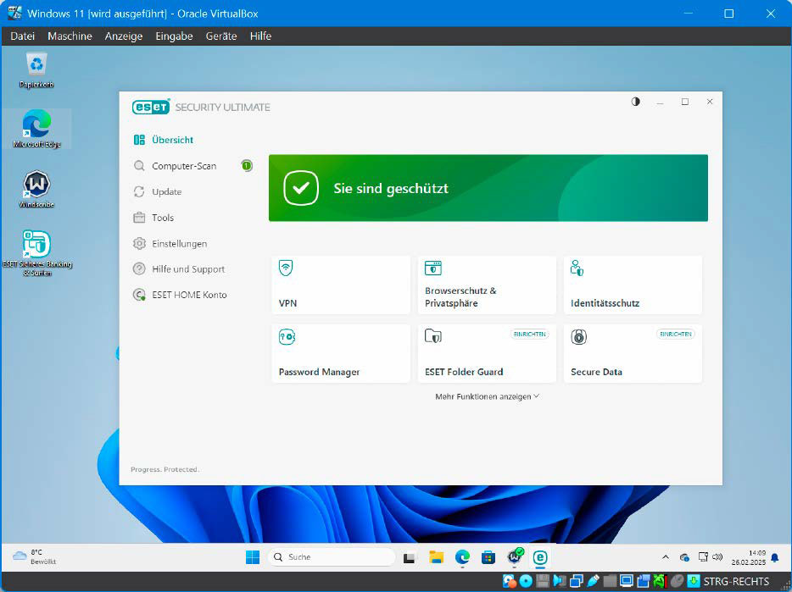
Task: Open Microsoft Edge from the taskbar
Action: (462, 557)
